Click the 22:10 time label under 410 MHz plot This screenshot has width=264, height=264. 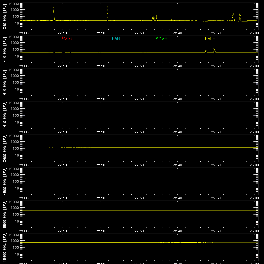pyautogui.click(x=62, y=66)
